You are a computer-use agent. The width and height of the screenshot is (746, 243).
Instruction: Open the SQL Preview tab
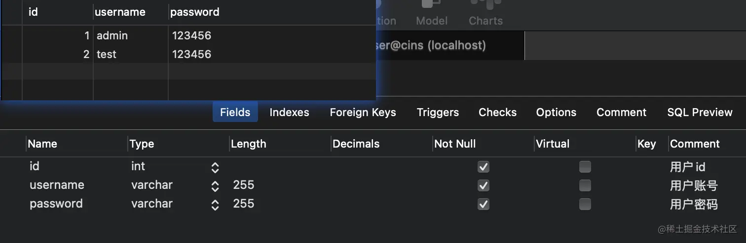click(x=700, y=112)
